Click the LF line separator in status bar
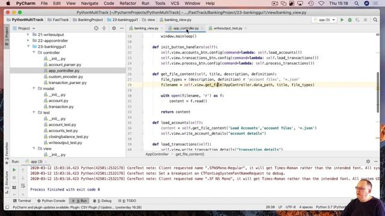The width and height of the screenshot is (385, 216). coord(280,207)
